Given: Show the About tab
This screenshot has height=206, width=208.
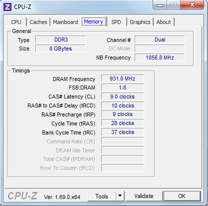Looking at the screenshot, I should (x=164, y=22).
